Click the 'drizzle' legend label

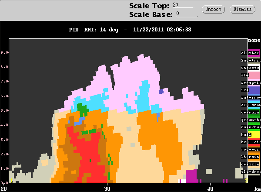click(x=250, y=164)
